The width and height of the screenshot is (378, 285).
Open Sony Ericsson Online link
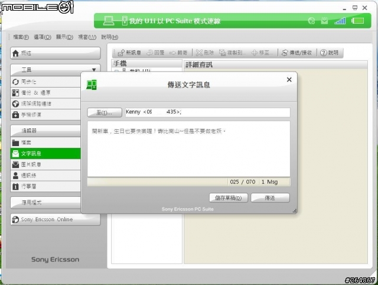55,219
